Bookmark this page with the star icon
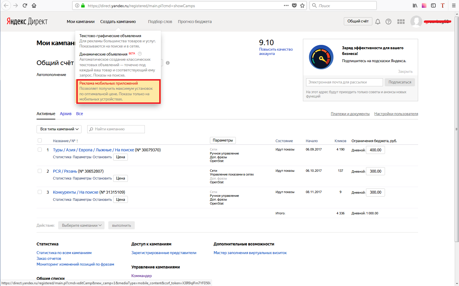 [302, 5]
